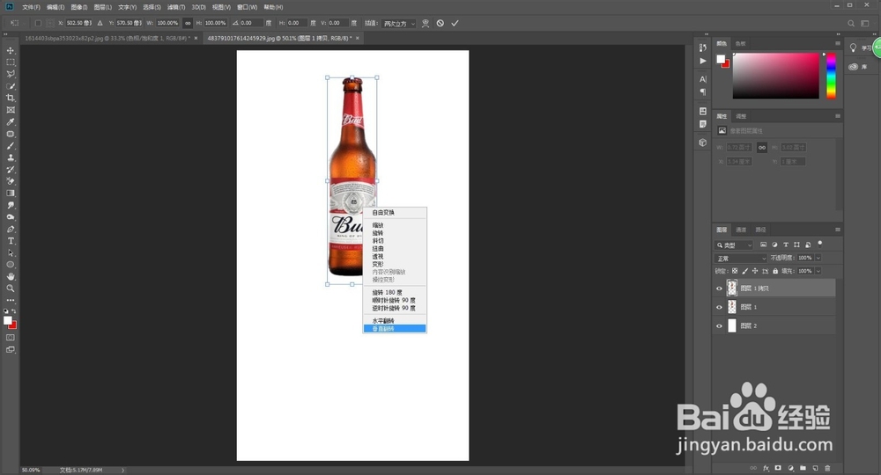Click the add layer mask icon

pos(778,468)
